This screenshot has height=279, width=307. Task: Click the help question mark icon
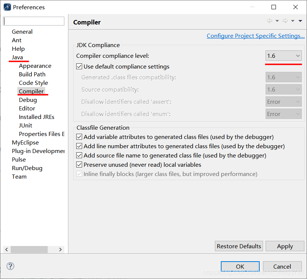click(10, 266)
